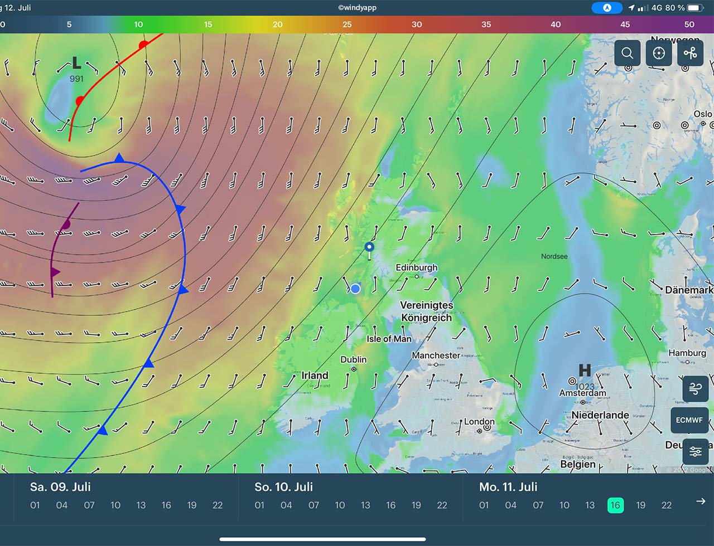Select hour 04 on So. 10. Juli
The height and width of the screenshot is (546, 714).
(x=286, y=505)
